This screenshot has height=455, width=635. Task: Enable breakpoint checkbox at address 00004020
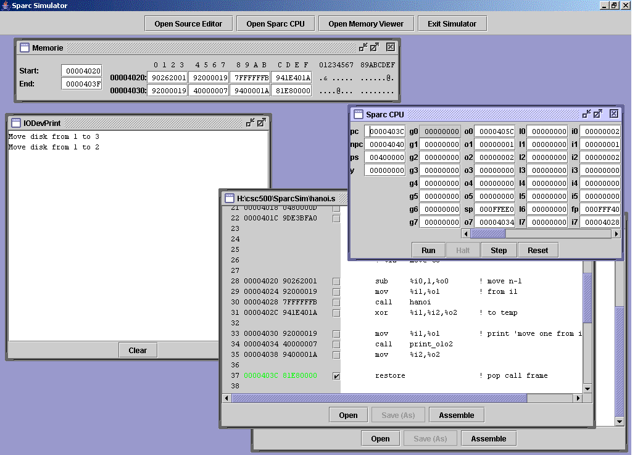click(336, 282)
